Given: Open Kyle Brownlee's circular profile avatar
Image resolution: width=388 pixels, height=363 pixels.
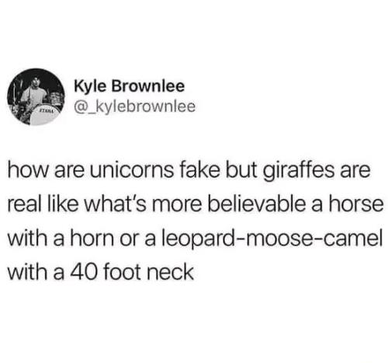Looking at the screenshot, I should click(x=36, y=96).
